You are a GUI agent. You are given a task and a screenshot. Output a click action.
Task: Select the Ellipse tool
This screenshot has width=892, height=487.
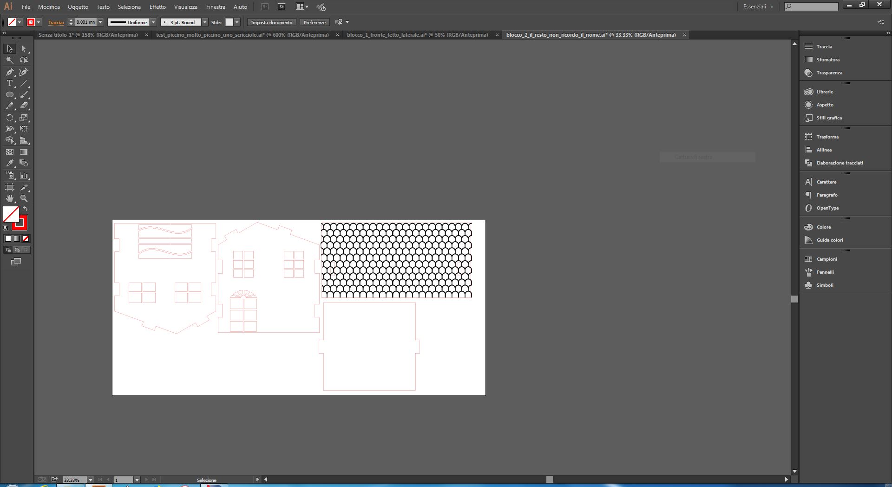tap(10, 95)
